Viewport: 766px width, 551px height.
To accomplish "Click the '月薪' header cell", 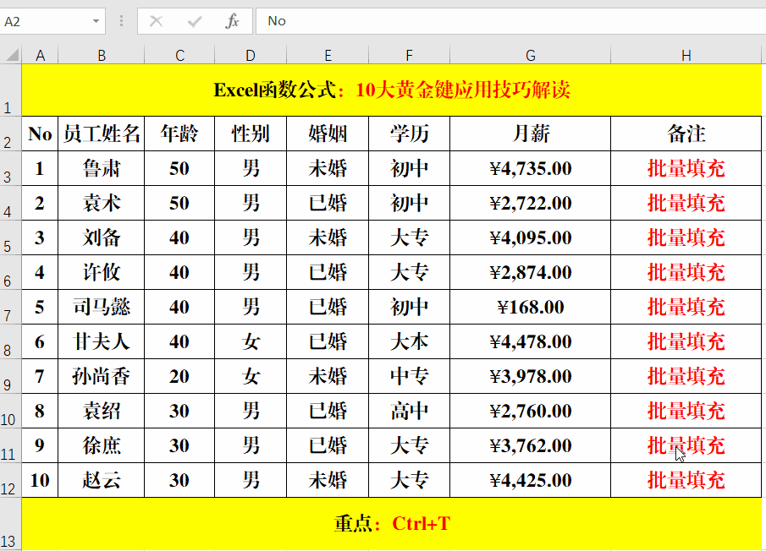I will coord(530,134).
